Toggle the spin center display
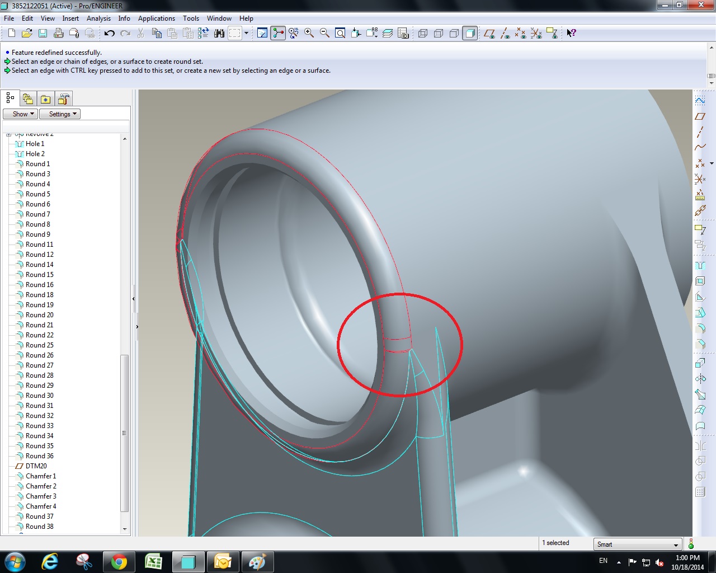The width and height of the screenshot is (716, 573). click(278, 34)
